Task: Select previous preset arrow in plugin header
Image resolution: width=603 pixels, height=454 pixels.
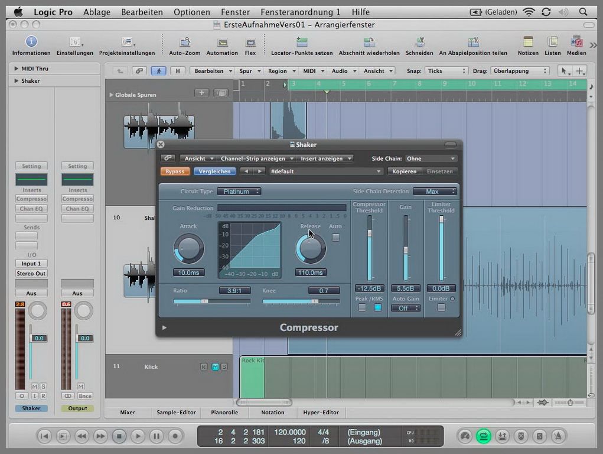Action: (x=246, y=171)
